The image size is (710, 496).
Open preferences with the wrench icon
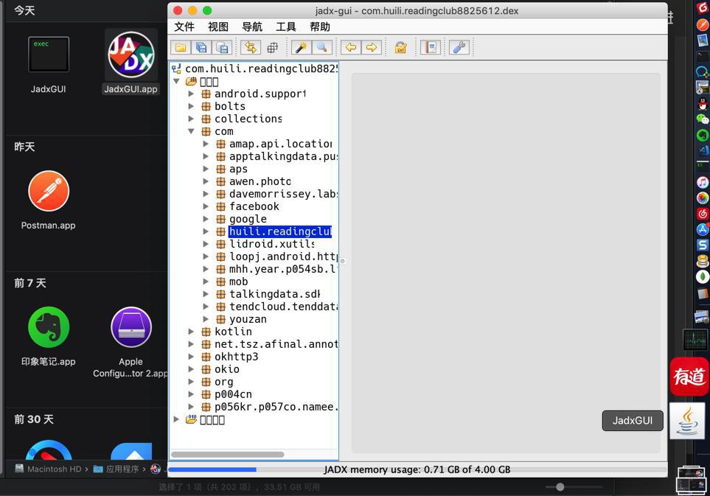pyautogui.click(x=459, y=47)
